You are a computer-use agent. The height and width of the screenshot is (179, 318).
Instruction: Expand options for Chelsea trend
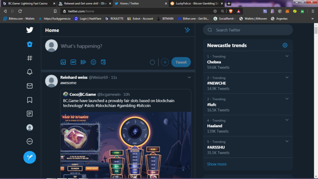tap(287, 56)
